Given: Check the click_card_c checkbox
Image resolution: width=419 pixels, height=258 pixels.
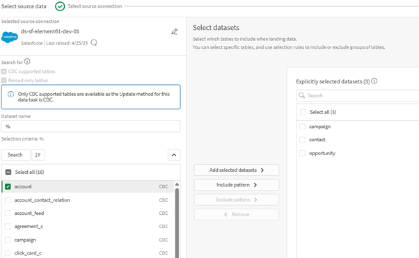Looking at the screenshot, I should [x=8, y=253].
